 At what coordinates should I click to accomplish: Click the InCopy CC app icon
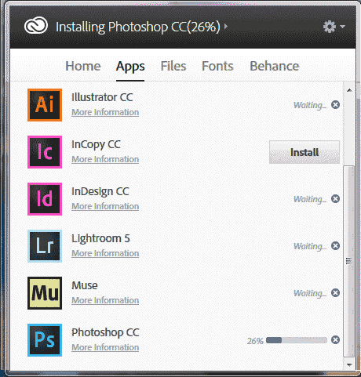(x=45, y=152)
